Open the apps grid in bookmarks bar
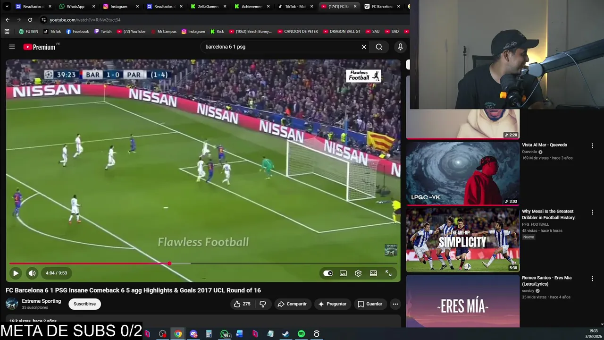Viewport: 604px width, 340px height. (7, 32)
